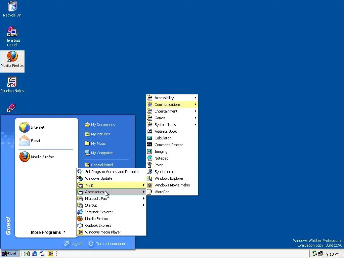The height and width of the screenshot is (258, 344).
Task: Launch Mozilla Firefox from pinned Start list
Action: click(x=37, y=157)
